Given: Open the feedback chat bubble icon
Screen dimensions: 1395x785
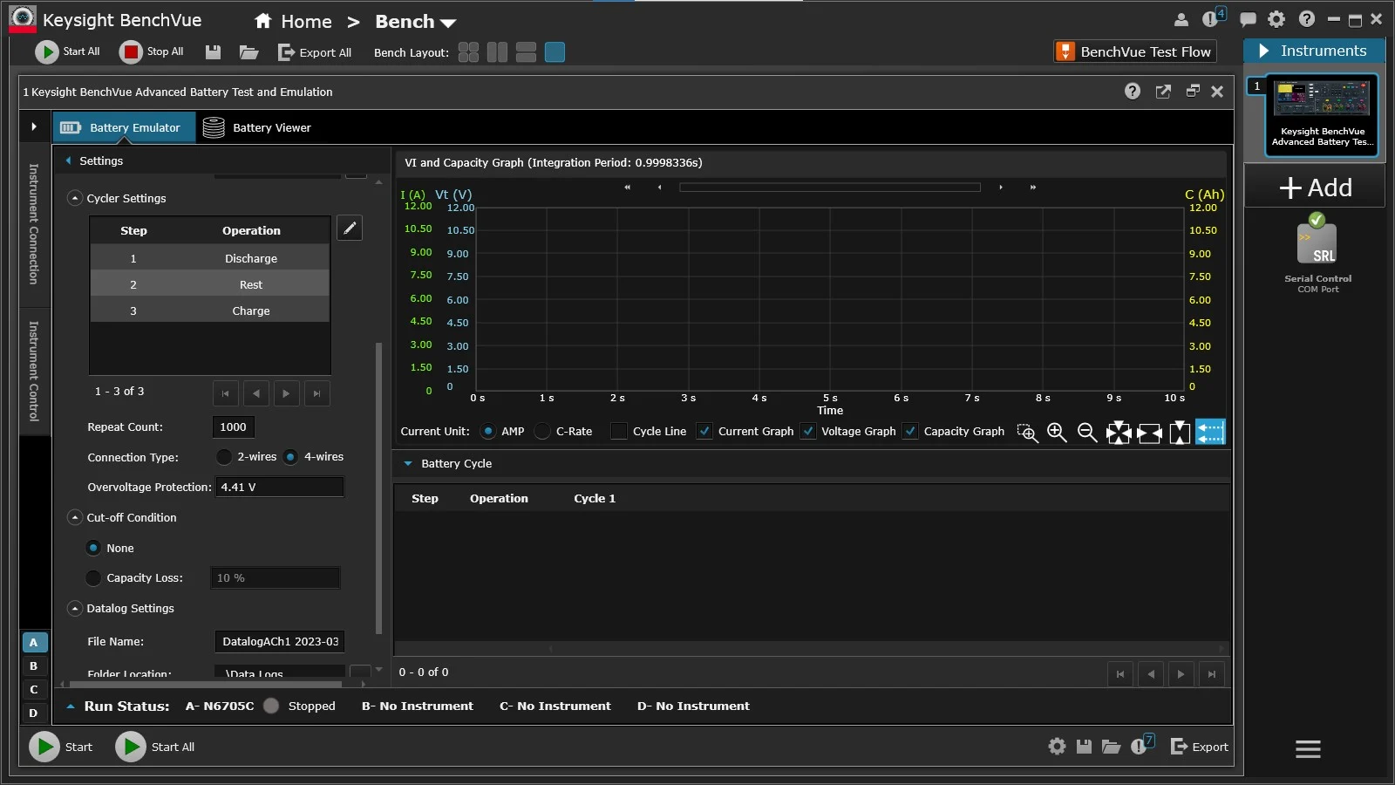Looking at the screenshot, I should coord(1249,19).
